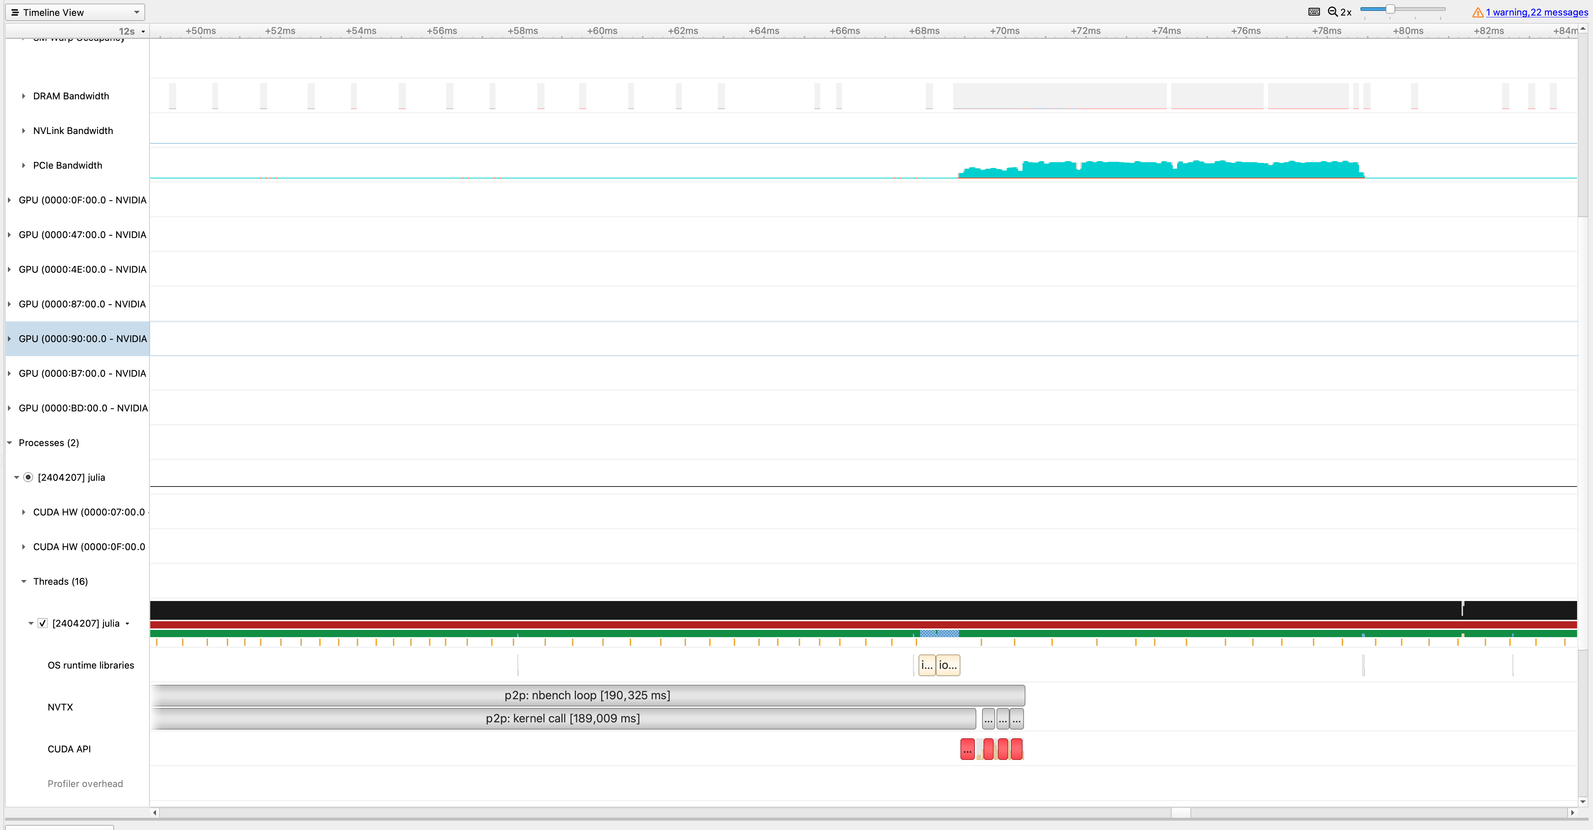1593x830 pixels.
Task: Open the Timeline View dropdown
Action: [x=136, y=12]
